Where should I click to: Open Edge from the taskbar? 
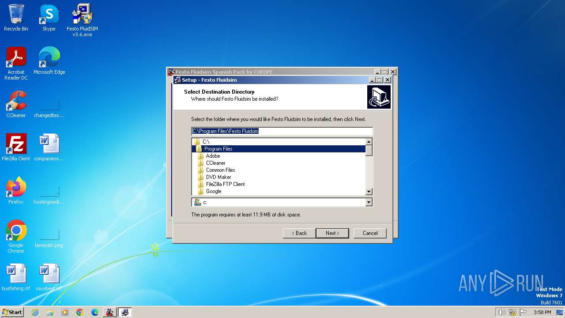pos(95,312)
